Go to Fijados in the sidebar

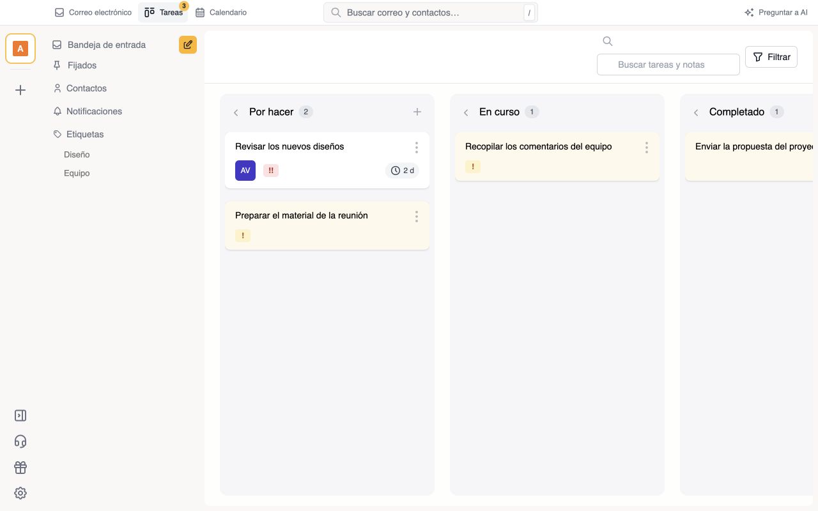[x=74, y=65]
